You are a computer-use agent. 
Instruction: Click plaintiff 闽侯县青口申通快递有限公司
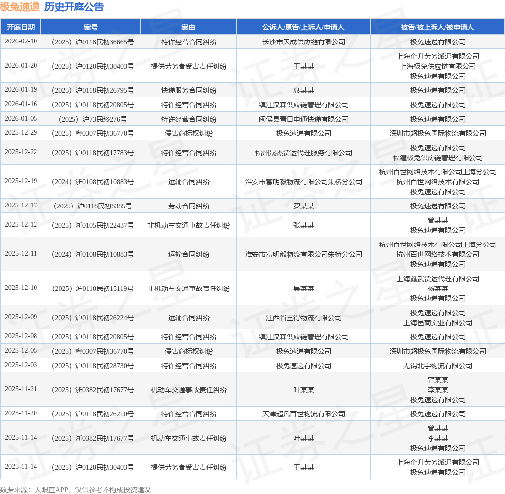[303, 119]
